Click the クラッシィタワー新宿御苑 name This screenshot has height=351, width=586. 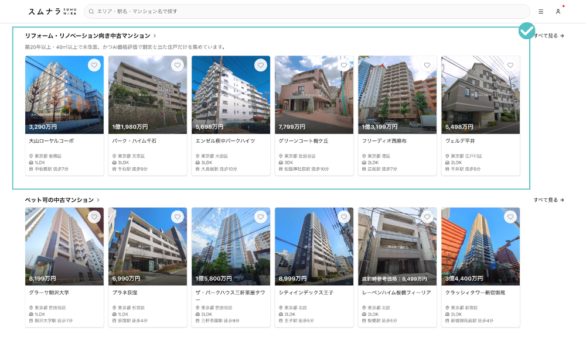[475, 292]
